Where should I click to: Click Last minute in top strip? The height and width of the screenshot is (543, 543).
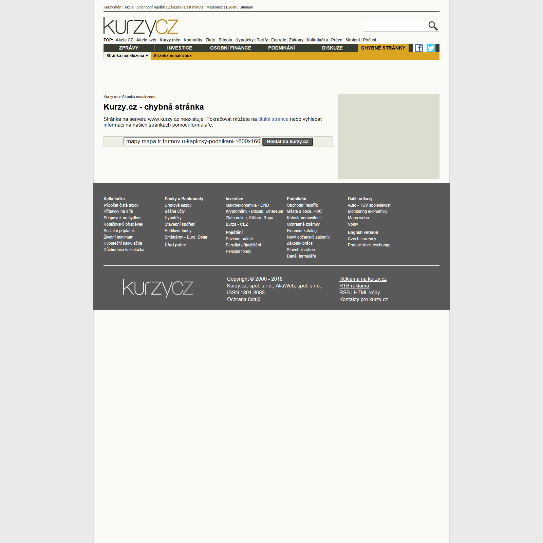tap(194, 7)
